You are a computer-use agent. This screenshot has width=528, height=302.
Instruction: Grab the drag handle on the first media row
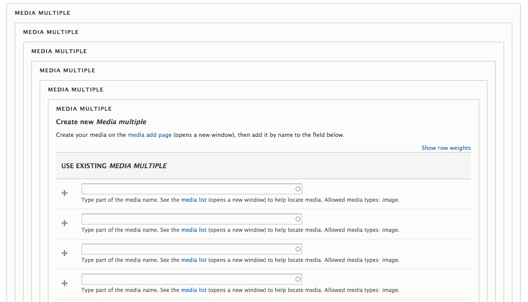pyautogui.click(x=65, y=193)
